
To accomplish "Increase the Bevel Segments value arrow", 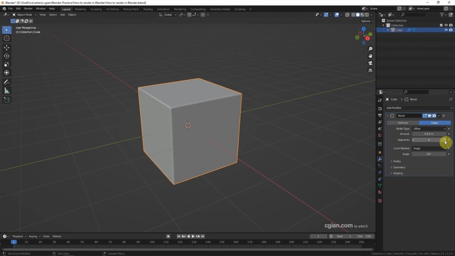I will [445, 140].
